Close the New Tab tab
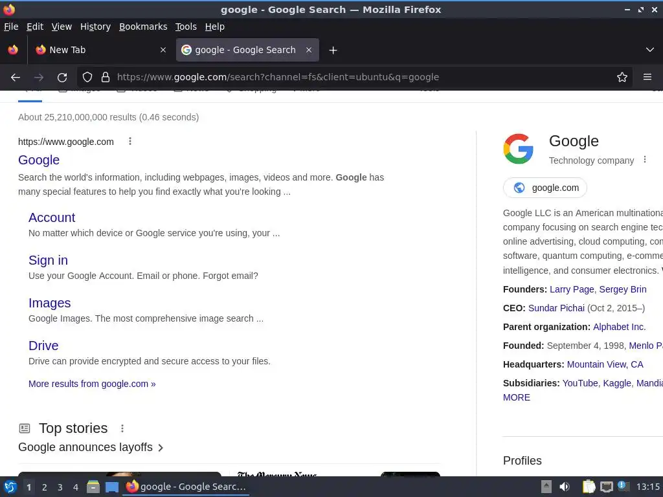The image size is (663, 497). point(163,50)
